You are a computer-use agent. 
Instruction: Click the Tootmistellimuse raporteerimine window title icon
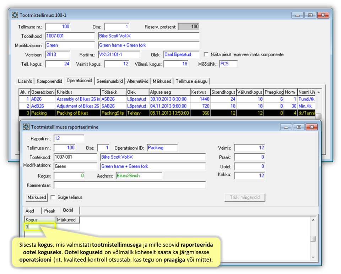26,127
